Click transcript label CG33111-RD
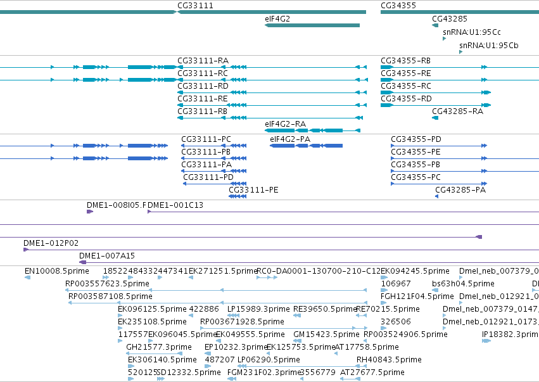Screen dimensions: 539x382 click(203, 86)
